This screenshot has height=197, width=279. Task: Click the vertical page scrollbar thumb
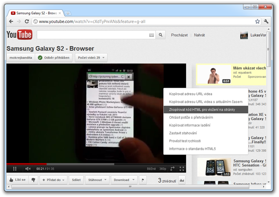coord(268,49)
